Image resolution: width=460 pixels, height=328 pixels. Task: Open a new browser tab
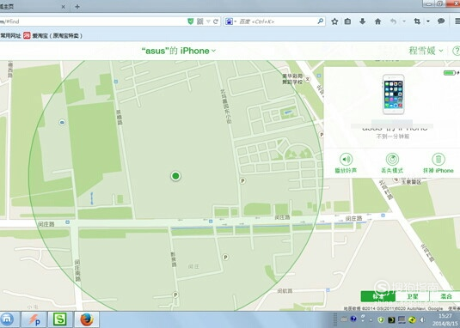(77, 7)
